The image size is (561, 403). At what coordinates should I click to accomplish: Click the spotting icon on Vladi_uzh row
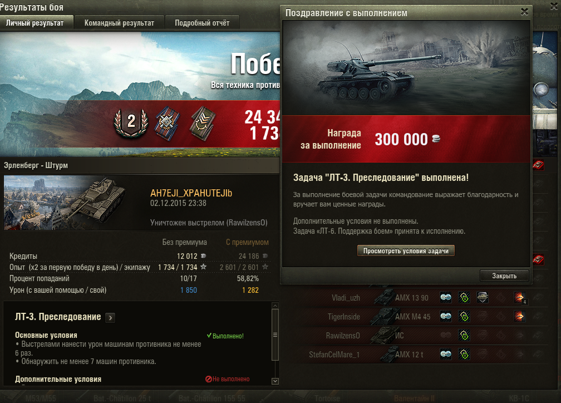coord(445,297)
